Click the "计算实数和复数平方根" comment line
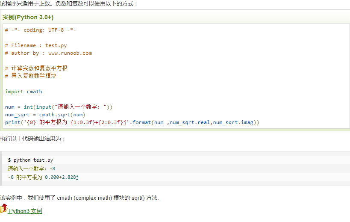Screen dimensions: 350x222 [x=36, y=68]
